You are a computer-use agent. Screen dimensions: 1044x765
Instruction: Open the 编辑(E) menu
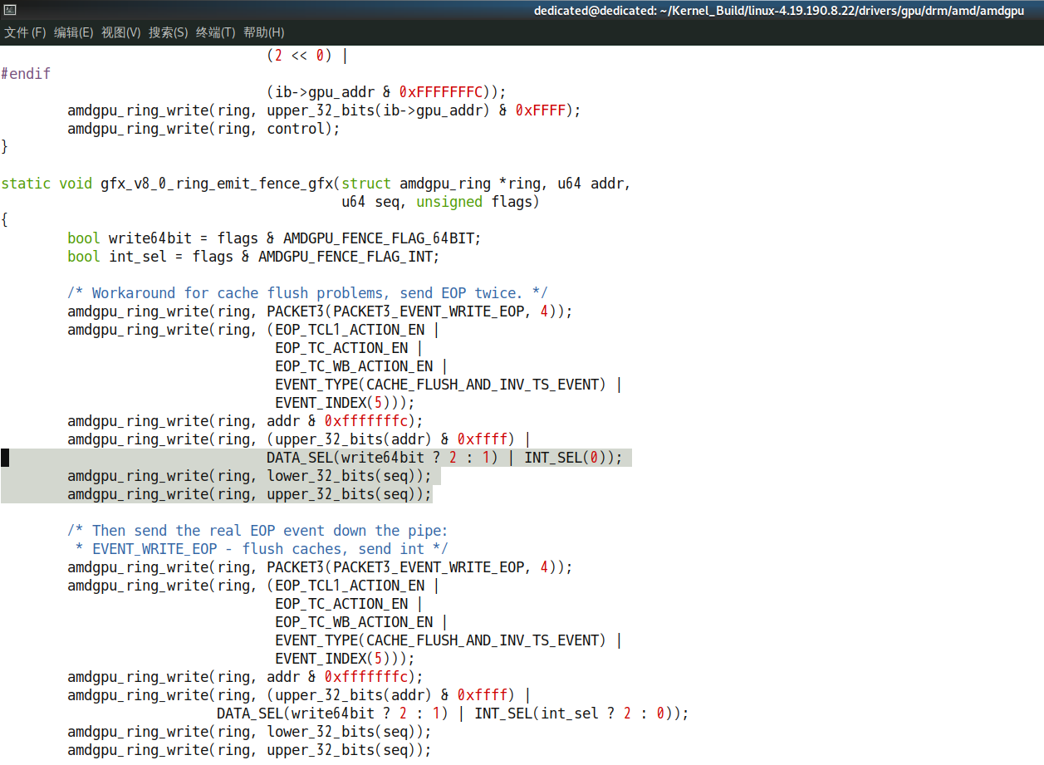click(73, 32)
